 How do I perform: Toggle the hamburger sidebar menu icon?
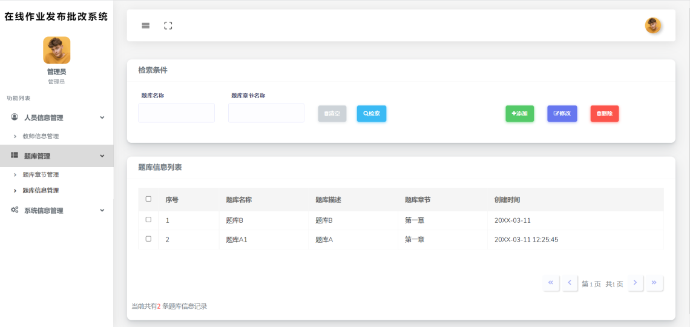(x=146, y=25)
